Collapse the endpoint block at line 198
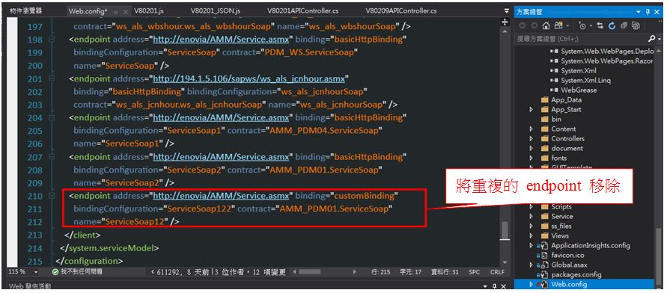Image resolution: width=667 pixels, height=293 pixels. (52, 40)
